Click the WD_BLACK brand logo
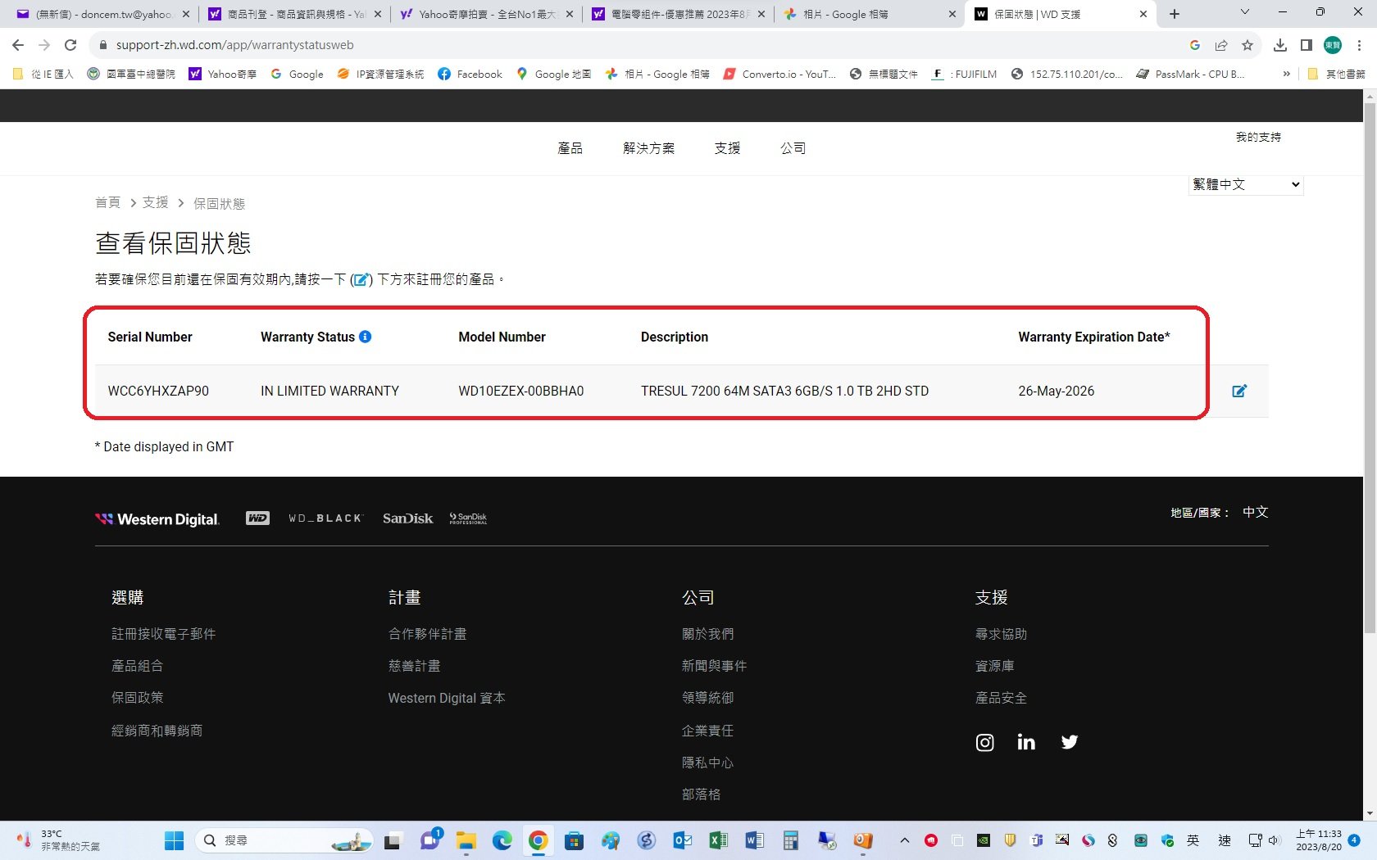Screen dimensions: 1377x860 [325, 518]
